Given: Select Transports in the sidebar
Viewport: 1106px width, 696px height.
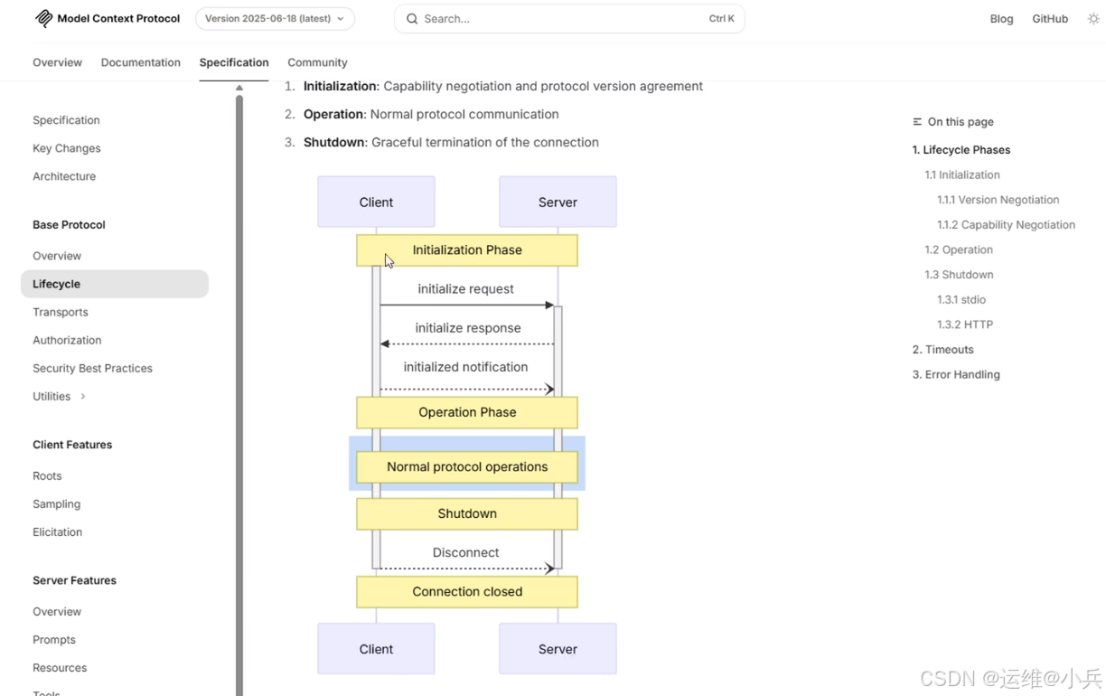Looking at the screenshot, I should pyautogui.click(x=61, y=312).
